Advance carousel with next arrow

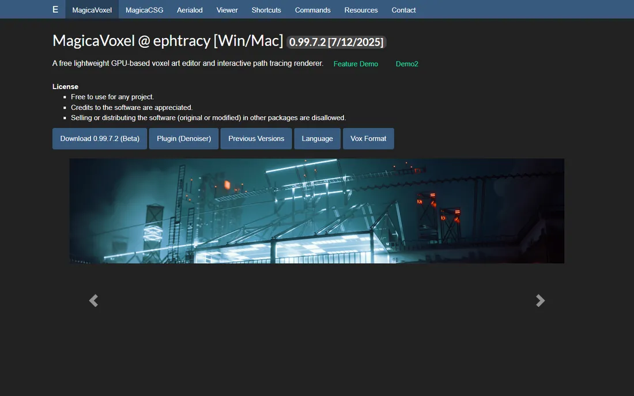point(540,300)
